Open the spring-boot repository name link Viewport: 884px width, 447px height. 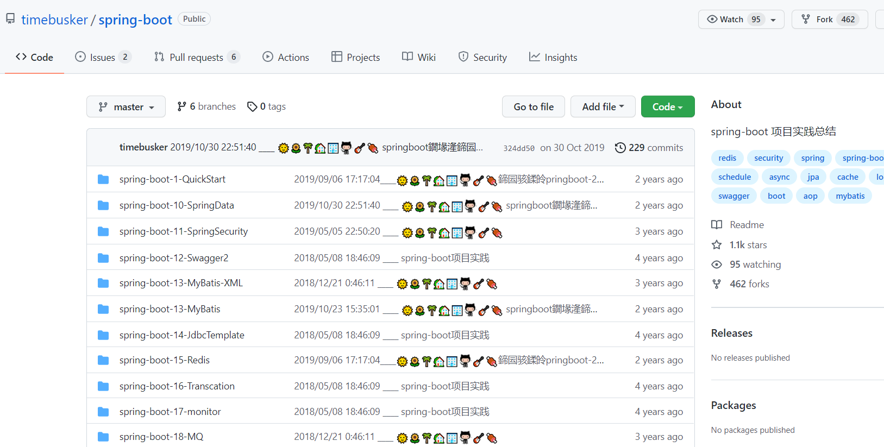(x=135, y=20)
